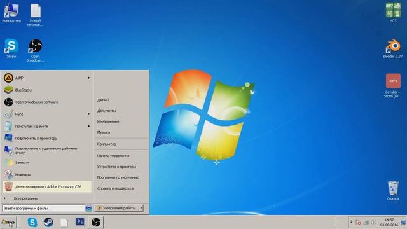This screenshot has height=229, width=407.
Task: Open Музыка from Start menu
Action: 104,132
